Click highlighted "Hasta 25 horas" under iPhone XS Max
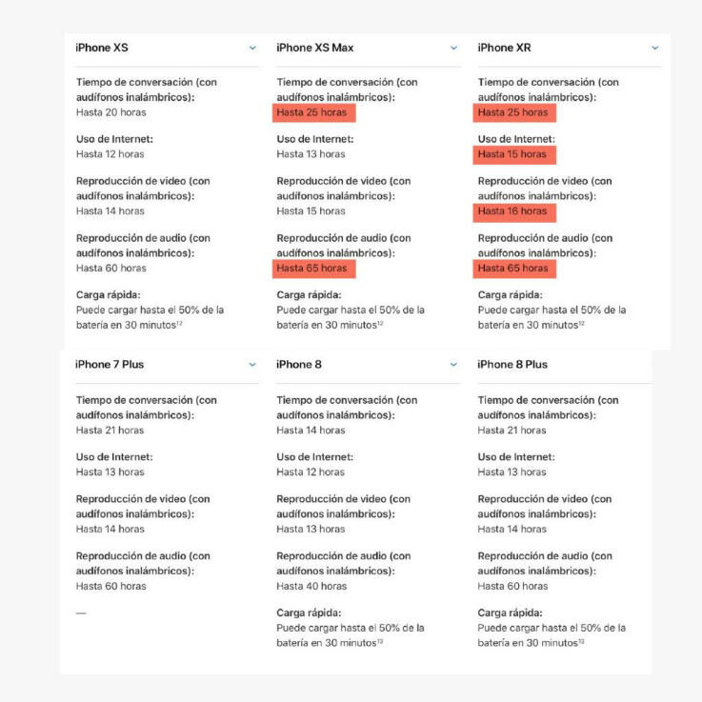This screenshot has height=702, width=702. tap(311, 112)
